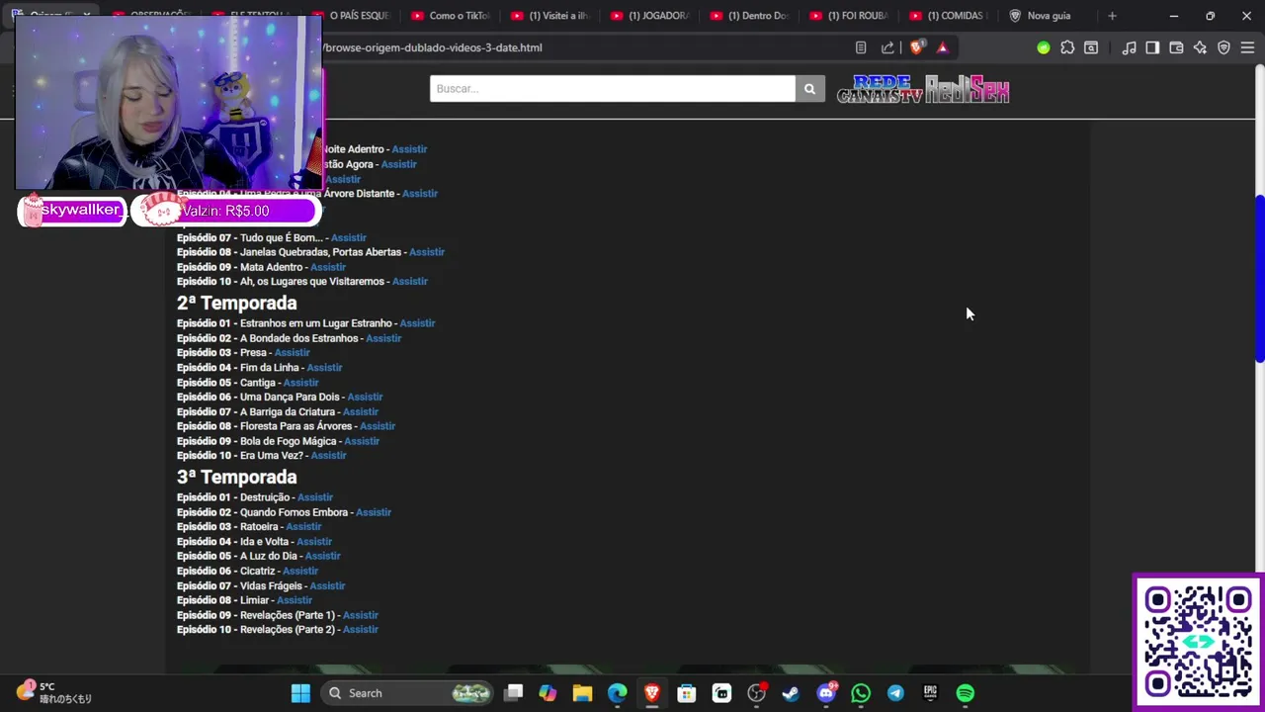Open Brave Shields lion icon
This screenshot has width=1265, height=712.
point(917,47)
